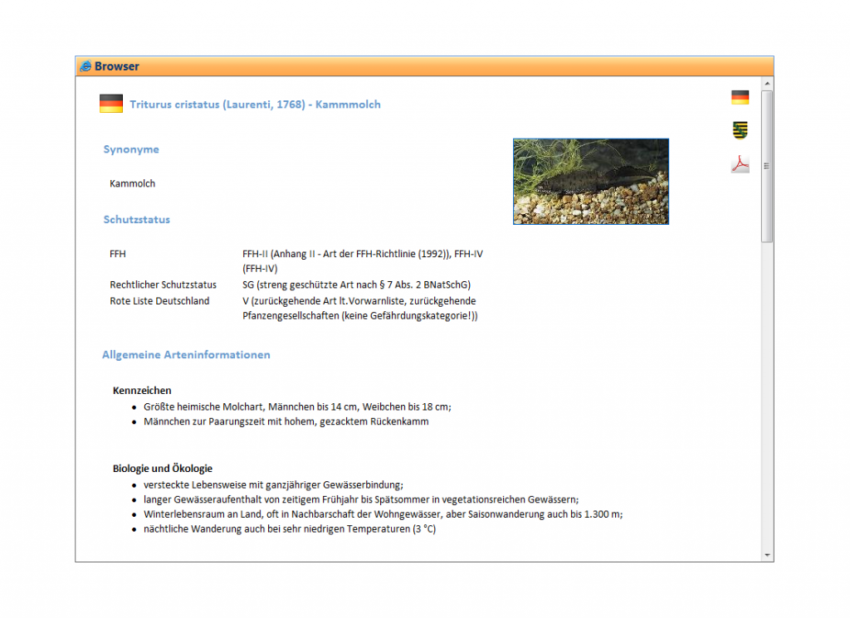Image resolution: width=850 pixels, height=618 pixels.
Task: Click the Browser window globe icon
Action: point(85,66)
